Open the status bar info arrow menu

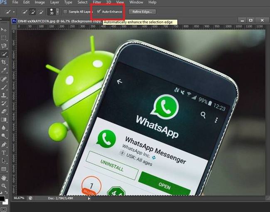(x=89, y=198)
